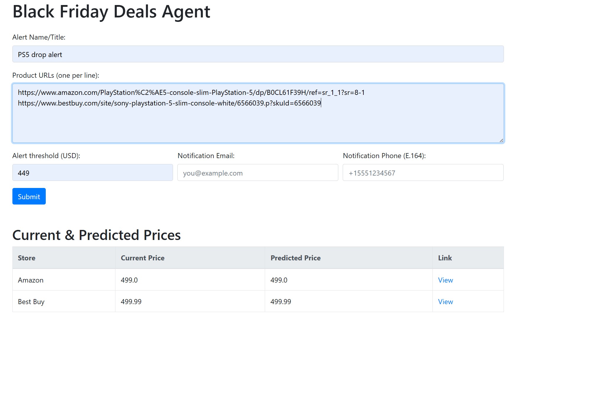The image size is (596, 417).
Task: Focus the Product URLs textarea
Action: (258, 113)
